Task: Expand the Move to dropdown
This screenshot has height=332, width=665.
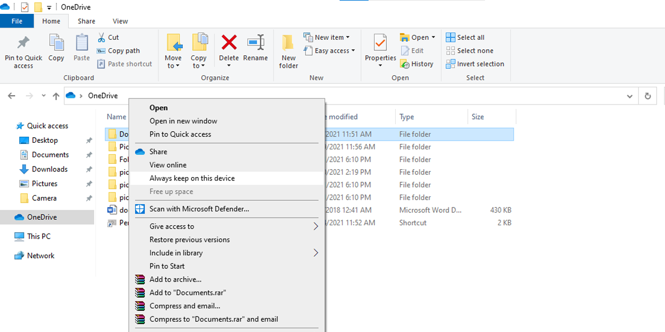Action: [x=173, y=65]
